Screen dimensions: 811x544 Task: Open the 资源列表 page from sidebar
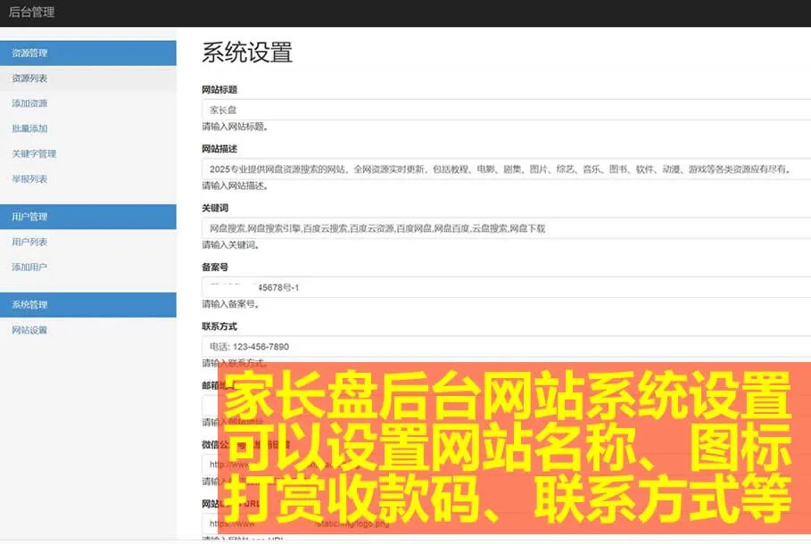[x=32, y=78]
